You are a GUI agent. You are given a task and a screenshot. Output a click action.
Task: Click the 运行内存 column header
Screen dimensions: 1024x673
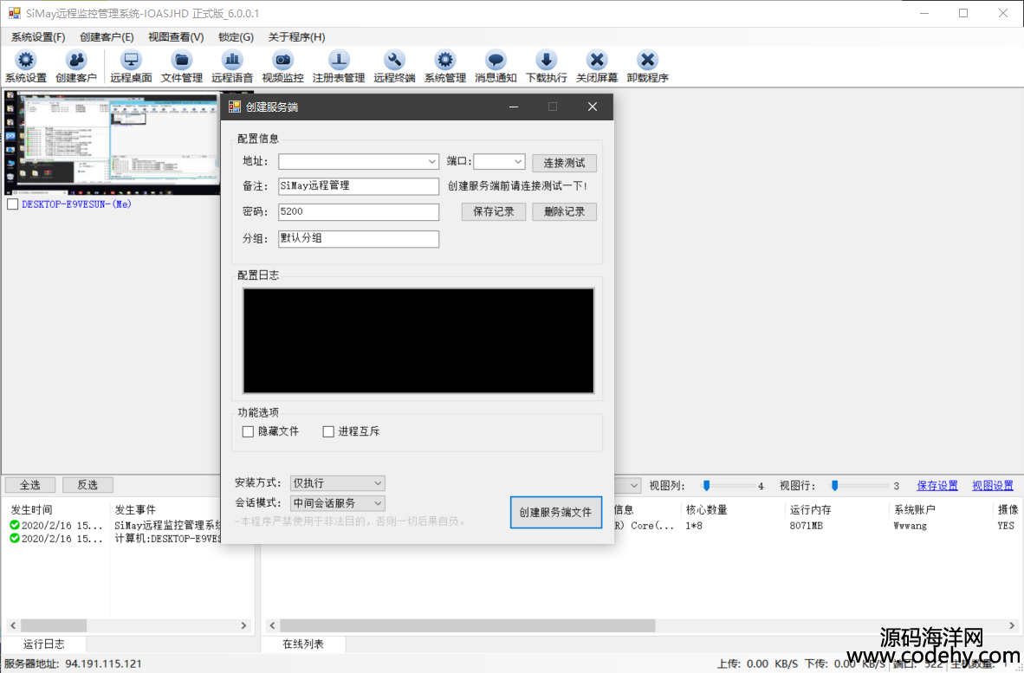(x=810, y=510)
